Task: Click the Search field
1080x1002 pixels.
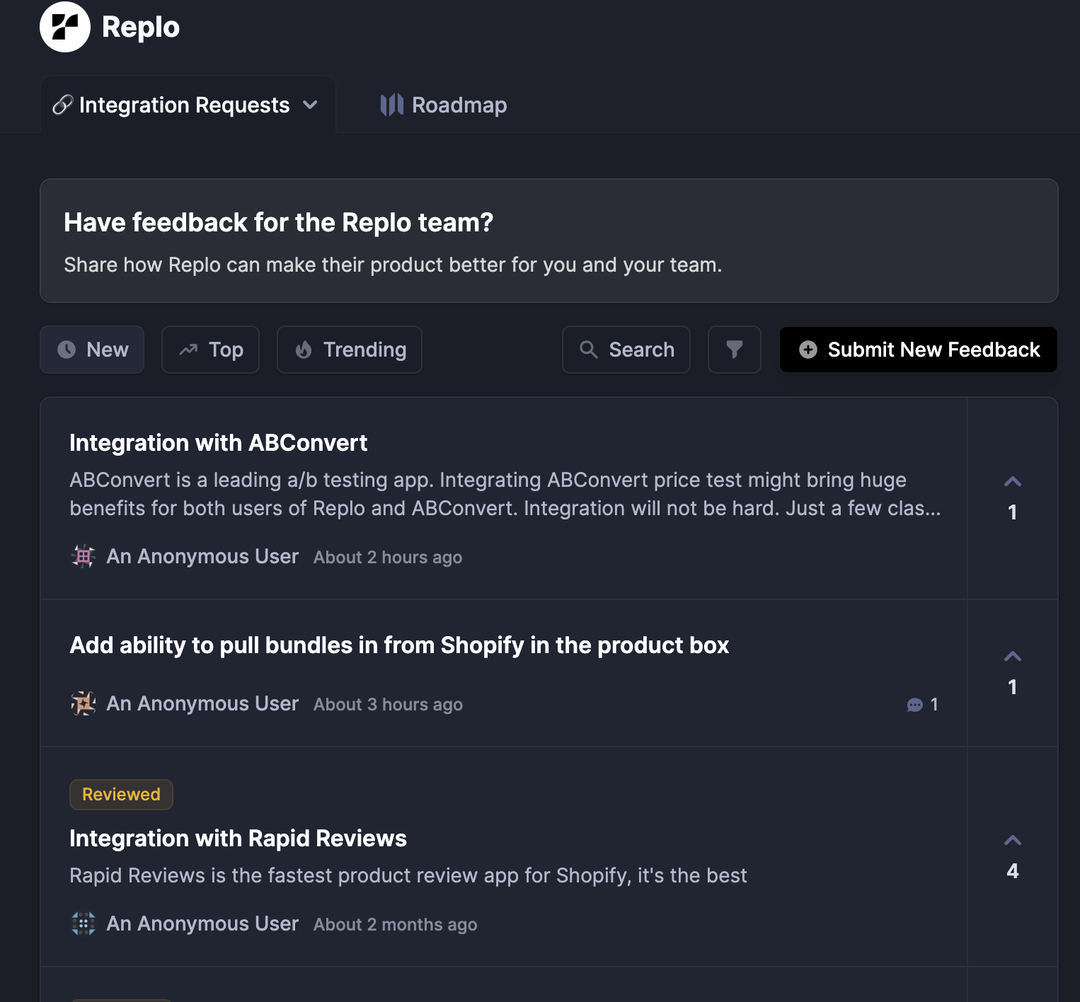Action: coord(626,350)
